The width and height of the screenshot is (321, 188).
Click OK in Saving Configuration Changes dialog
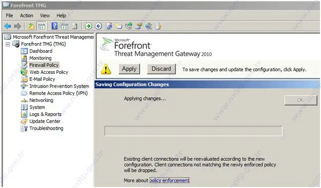click(301, 100)
